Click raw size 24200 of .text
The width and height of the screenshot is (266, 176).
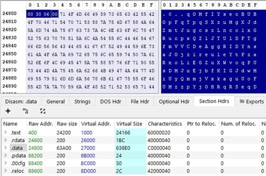[63, 133]
